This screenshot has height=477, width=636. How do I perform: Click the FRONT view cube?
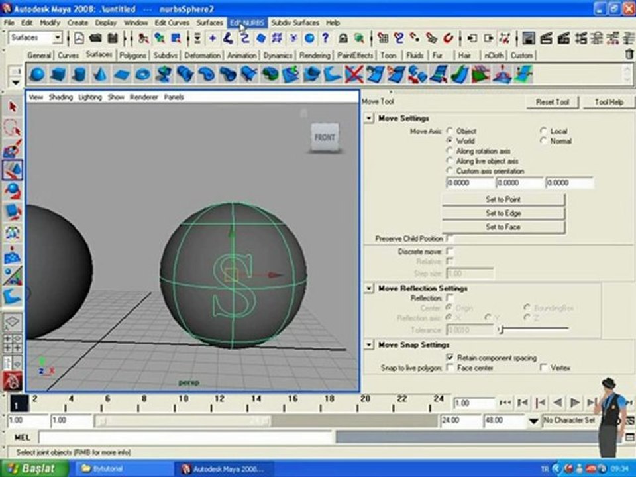[325, 138]
